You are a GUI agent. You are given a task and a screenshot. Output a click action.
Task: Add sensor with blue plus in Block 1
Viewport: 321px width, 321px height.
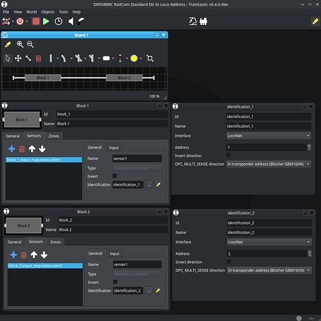(x=12, y=149)
